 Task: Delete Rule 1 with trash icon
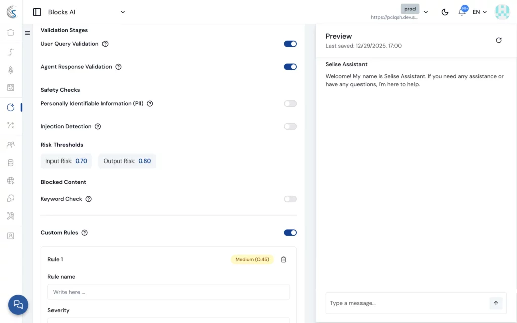pos(283,259)
